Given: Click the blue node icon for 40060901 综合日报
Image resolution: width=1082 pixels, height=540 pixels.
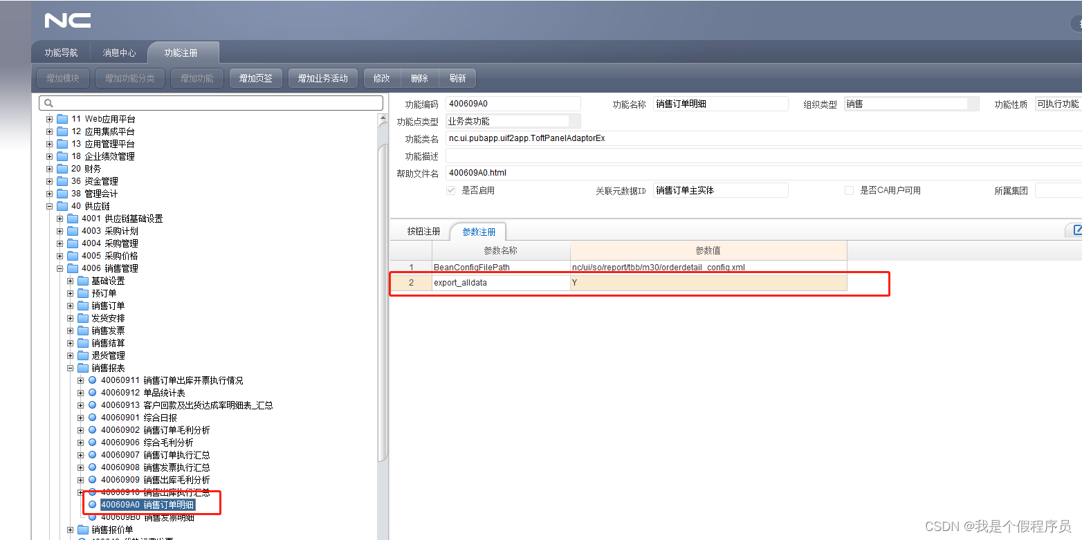Looking at the screenshot, I should 92,418.
